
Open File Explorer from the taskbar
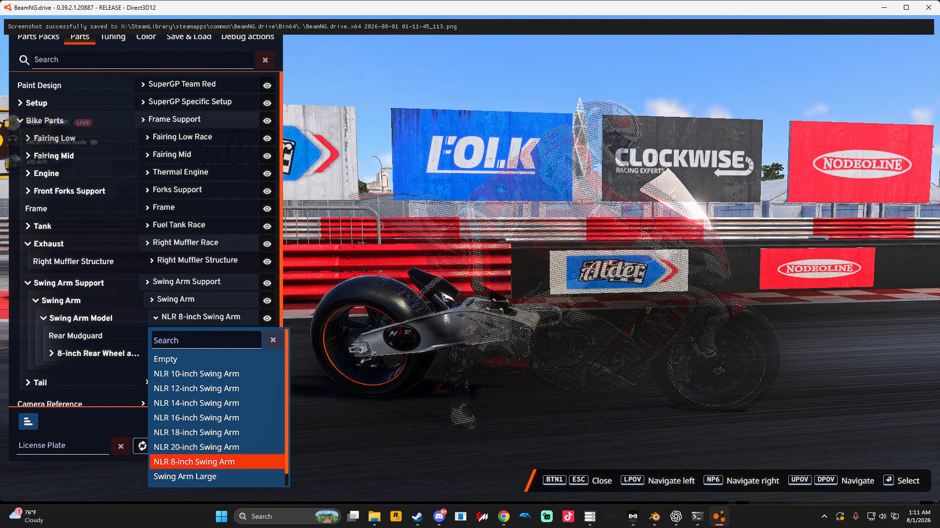(375, 516)
